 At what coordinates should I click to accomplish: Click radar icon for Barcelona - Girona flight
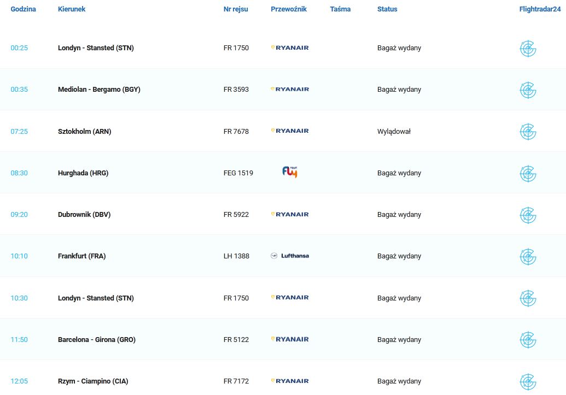tap(528, 340)
